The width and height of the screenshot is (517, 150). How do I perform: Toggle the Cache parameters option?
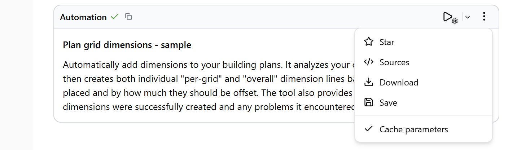[x=424, y=129]
